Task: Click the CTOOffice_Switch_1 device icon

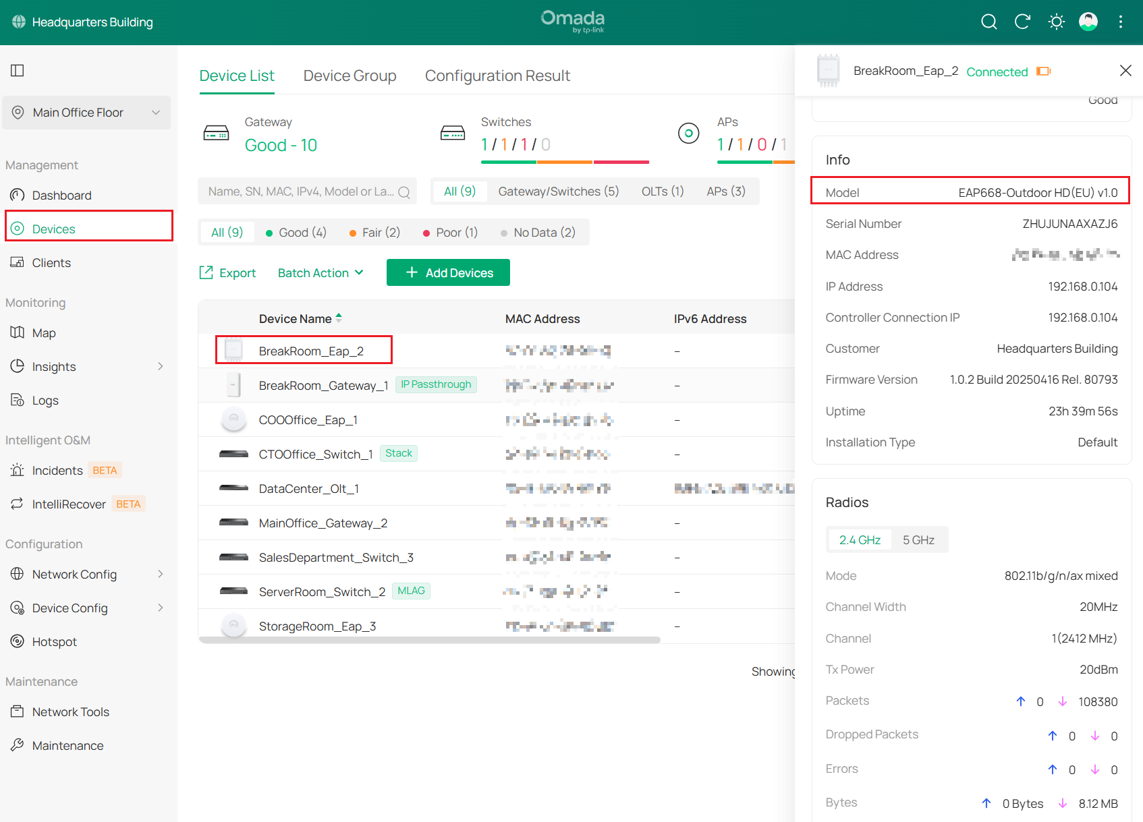Action: (x=233, y=454)
